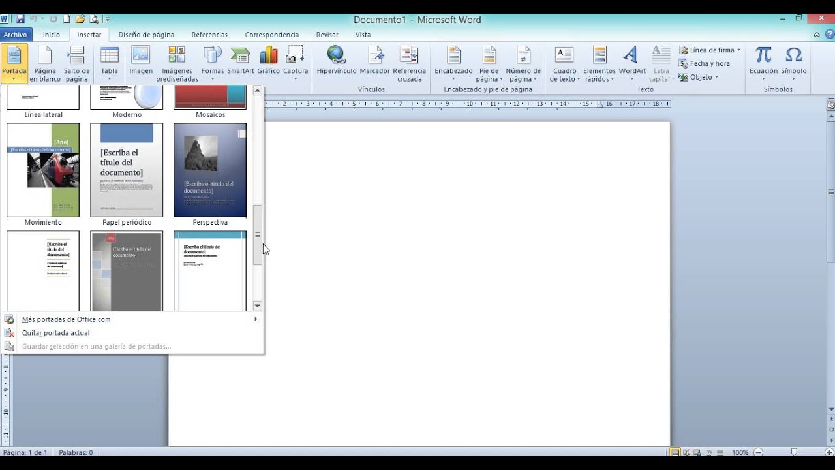Insert Fecha y hora date and time

click(x=705, y=63)
